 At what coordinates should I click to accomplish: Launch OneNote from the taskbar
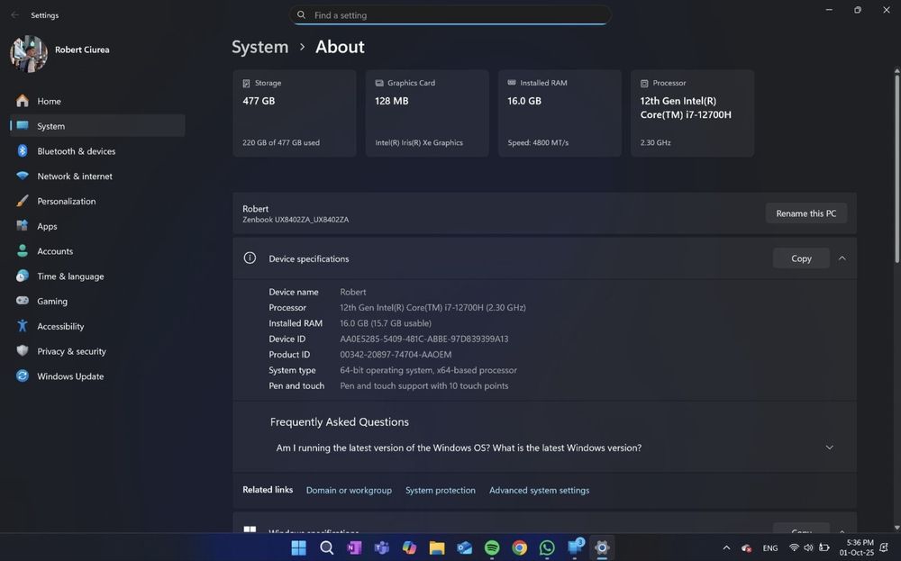pyautogui.click(x=354, y=547)
